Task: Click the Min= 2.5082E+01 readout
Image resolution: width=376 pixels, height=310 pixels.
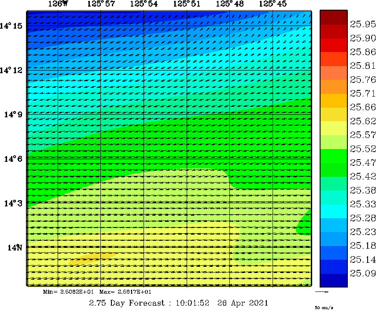Action: click(68, 292)
